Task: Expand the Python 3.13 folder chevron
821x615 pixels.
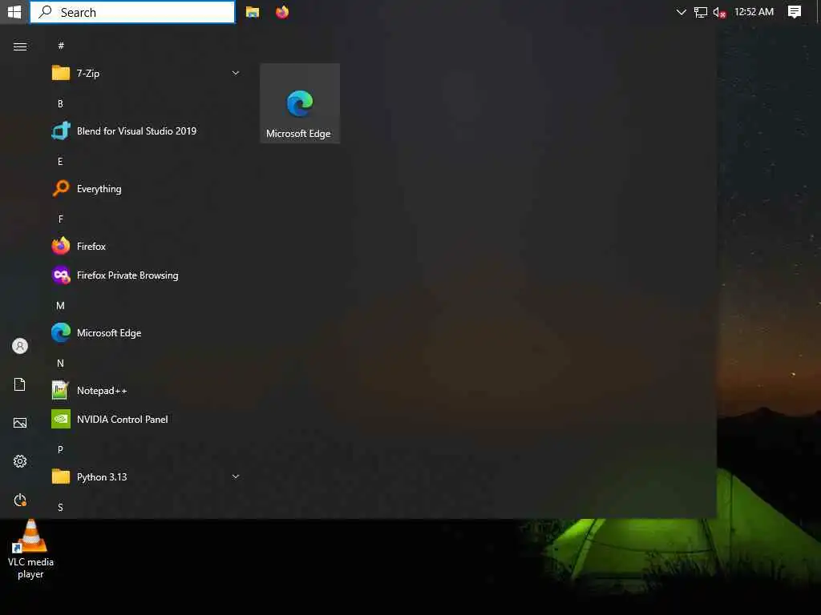Action: [236, 477]
